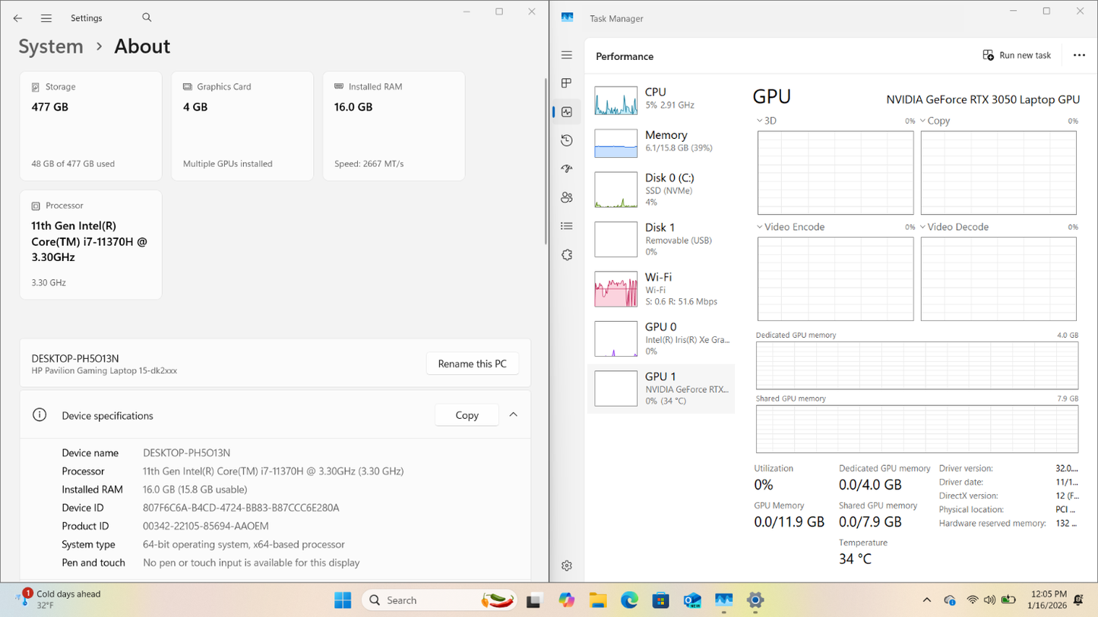The height and width of the screenshot is (617, 1098).
Task: Open the Processes page icon in Task Manager
Action: click(x=567, y=83)
